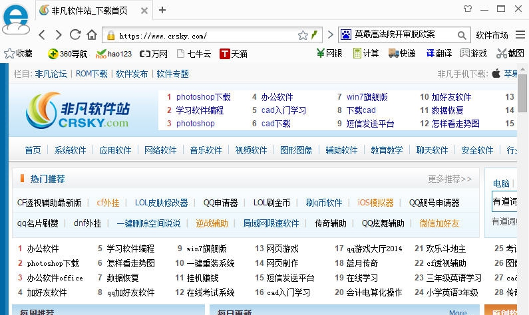
Task: Go forward with the forward arrow
Action: click(x=59, y=35)
